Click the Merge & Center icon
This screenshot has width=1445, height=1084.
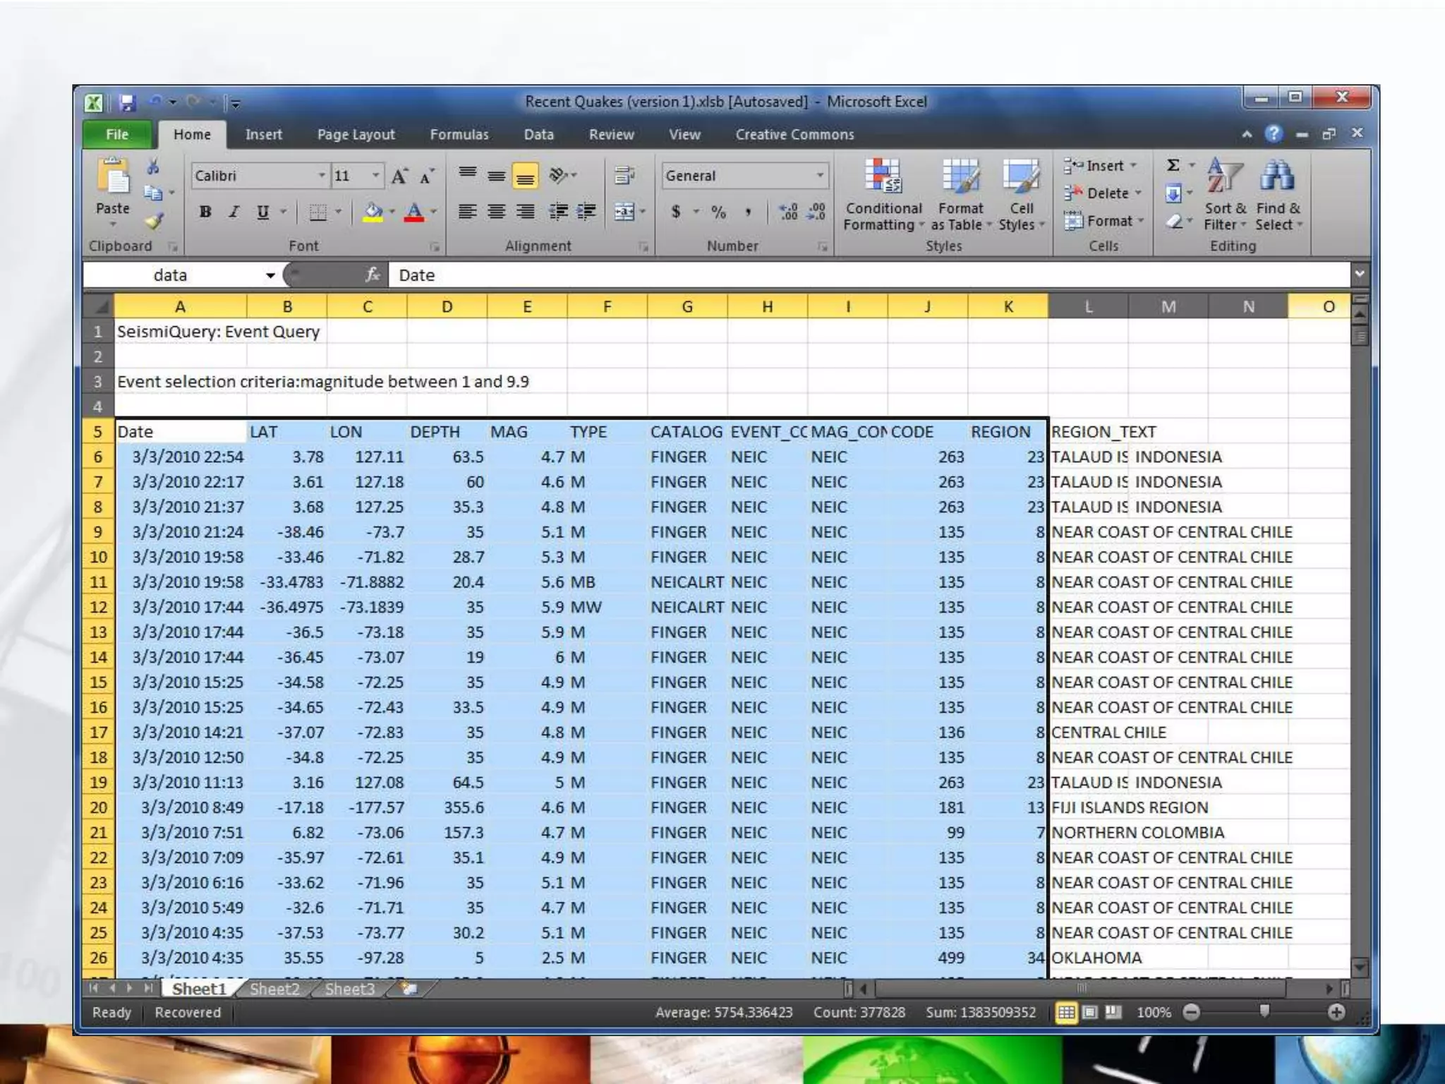(624, 212)
